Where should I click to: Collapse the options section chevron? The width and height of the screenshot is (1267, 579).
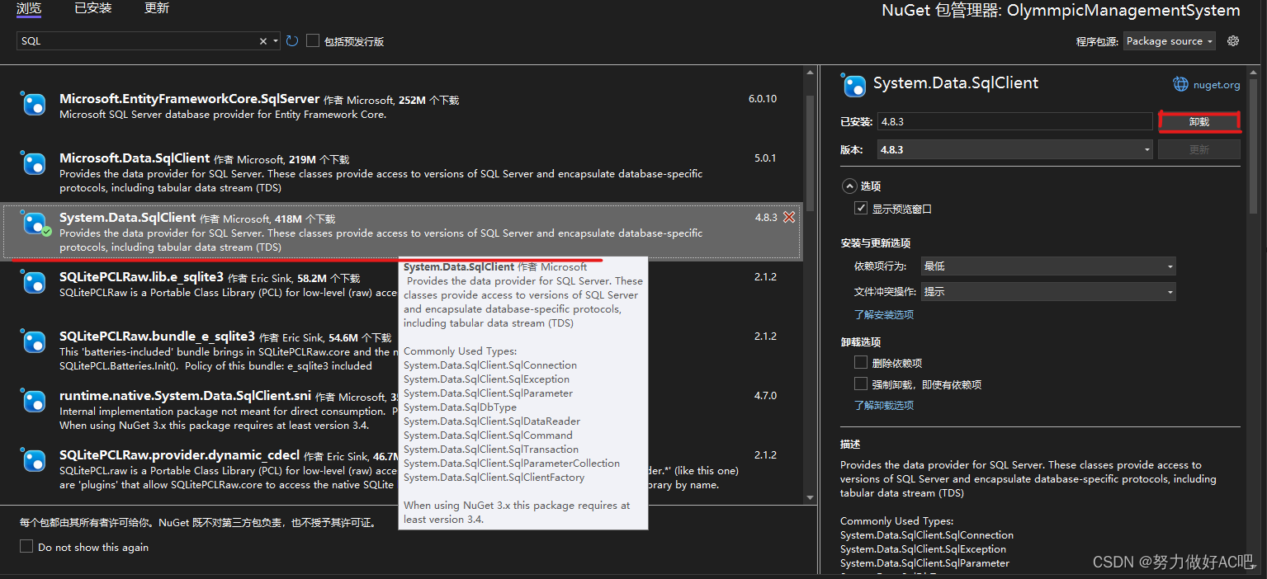click(849, 186)
